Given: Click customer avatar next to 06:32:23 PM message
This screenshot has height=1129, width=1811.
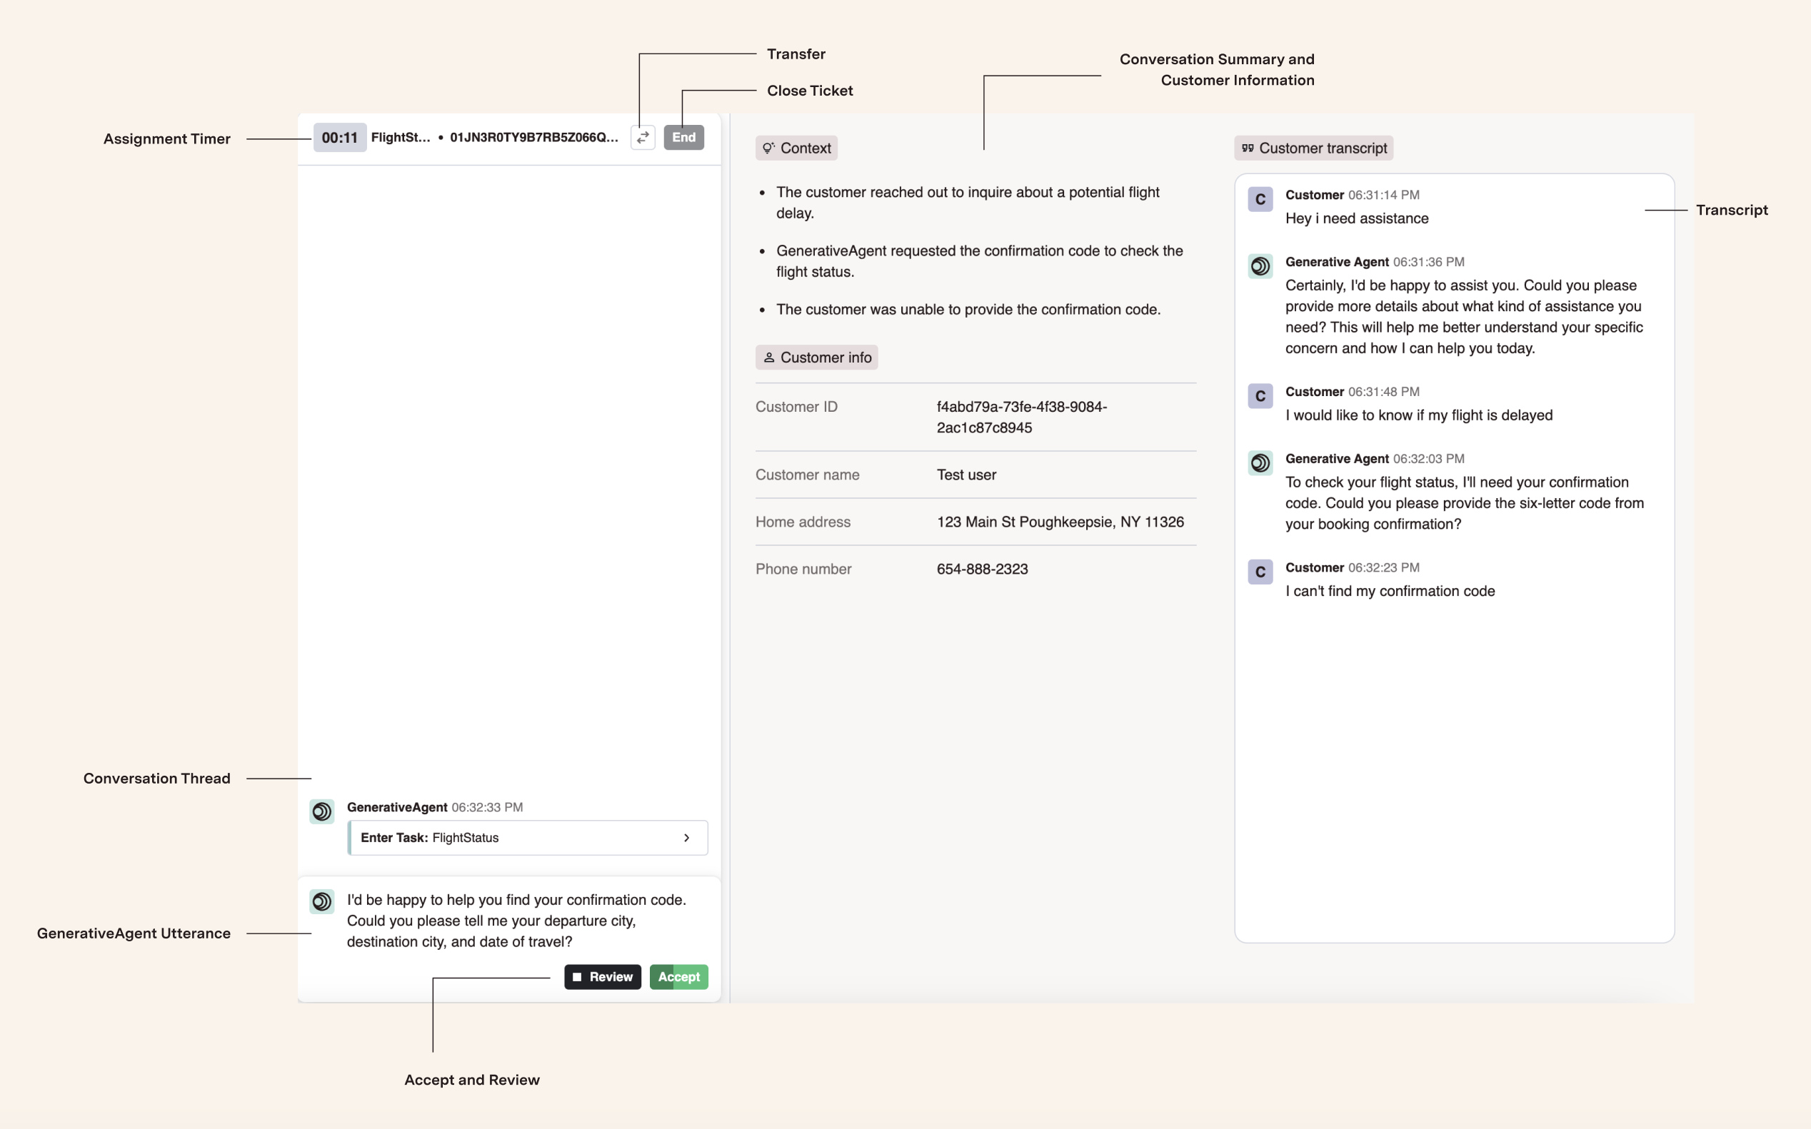Looking at the screenshot, I should pos(1260,572).
